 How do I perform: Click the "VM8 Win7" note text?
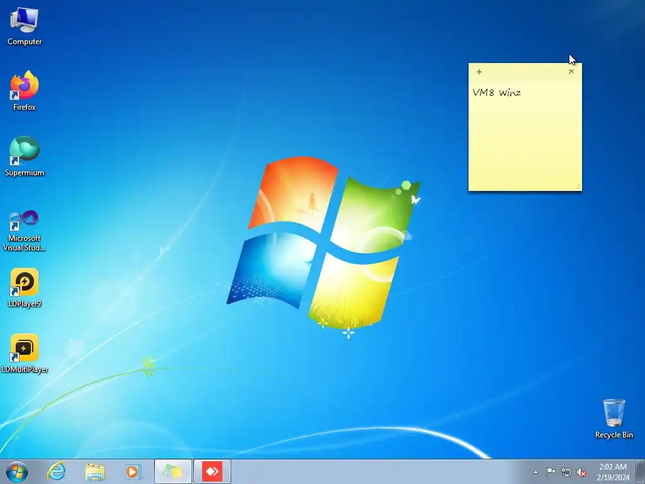coord(497,92)
